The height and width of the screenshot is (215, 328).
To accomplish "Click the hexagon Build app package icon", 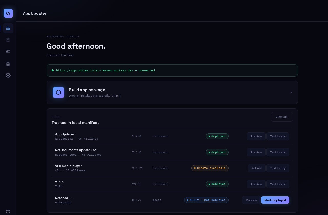I will [58, 92].
